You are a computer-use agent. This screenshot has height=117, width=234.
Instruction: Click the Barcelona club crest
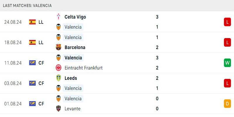pos(58,47)
